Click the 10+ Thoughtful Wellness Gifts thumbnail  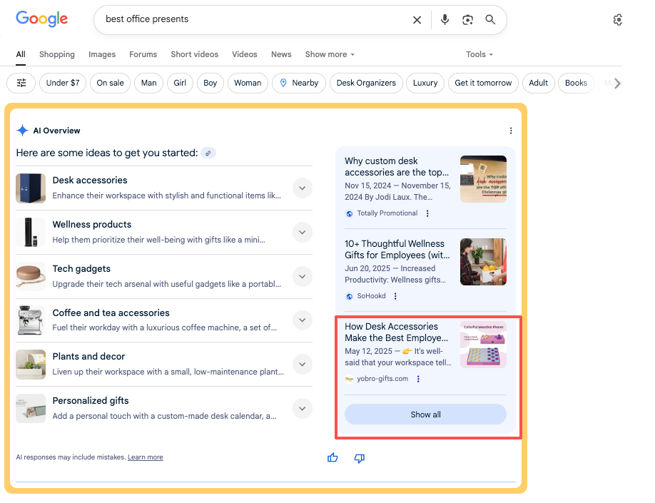tap(483, 261)
